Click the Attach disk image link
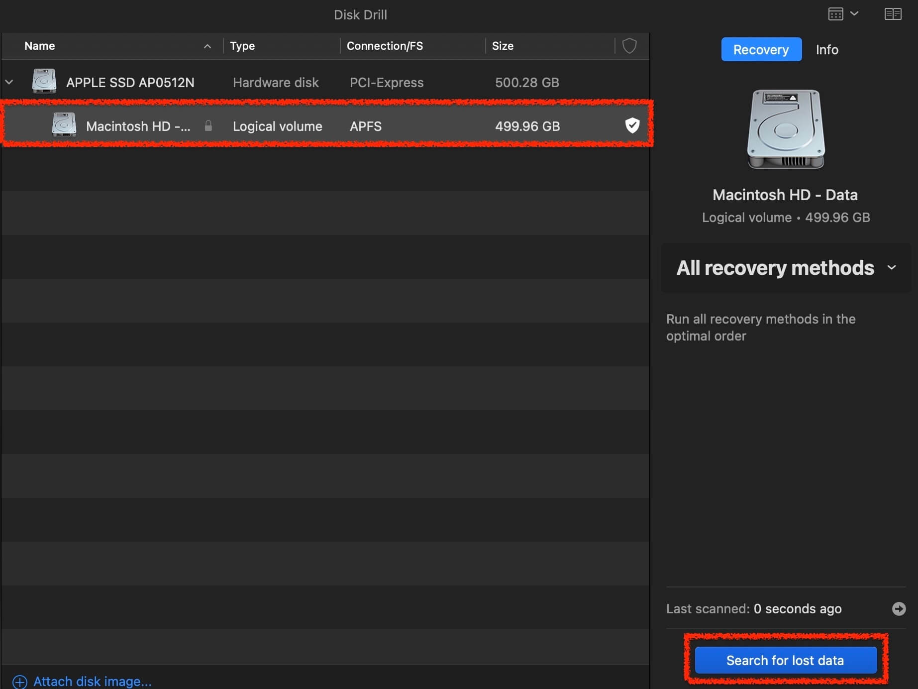The height and width of the screenshot is (689, 918). pos(93,681)
